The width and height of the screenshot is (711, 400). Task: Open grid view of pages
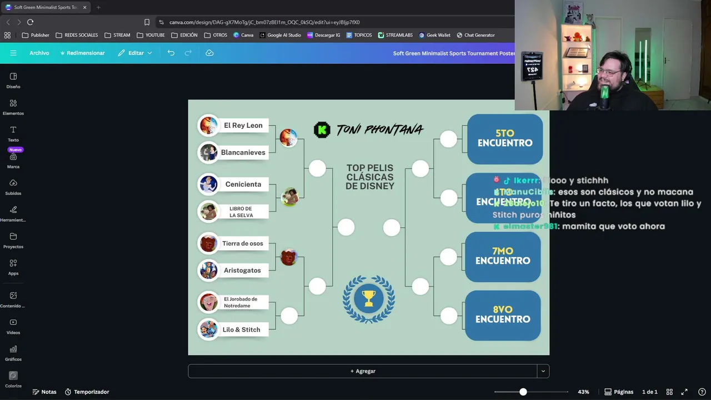pos(669,392)
